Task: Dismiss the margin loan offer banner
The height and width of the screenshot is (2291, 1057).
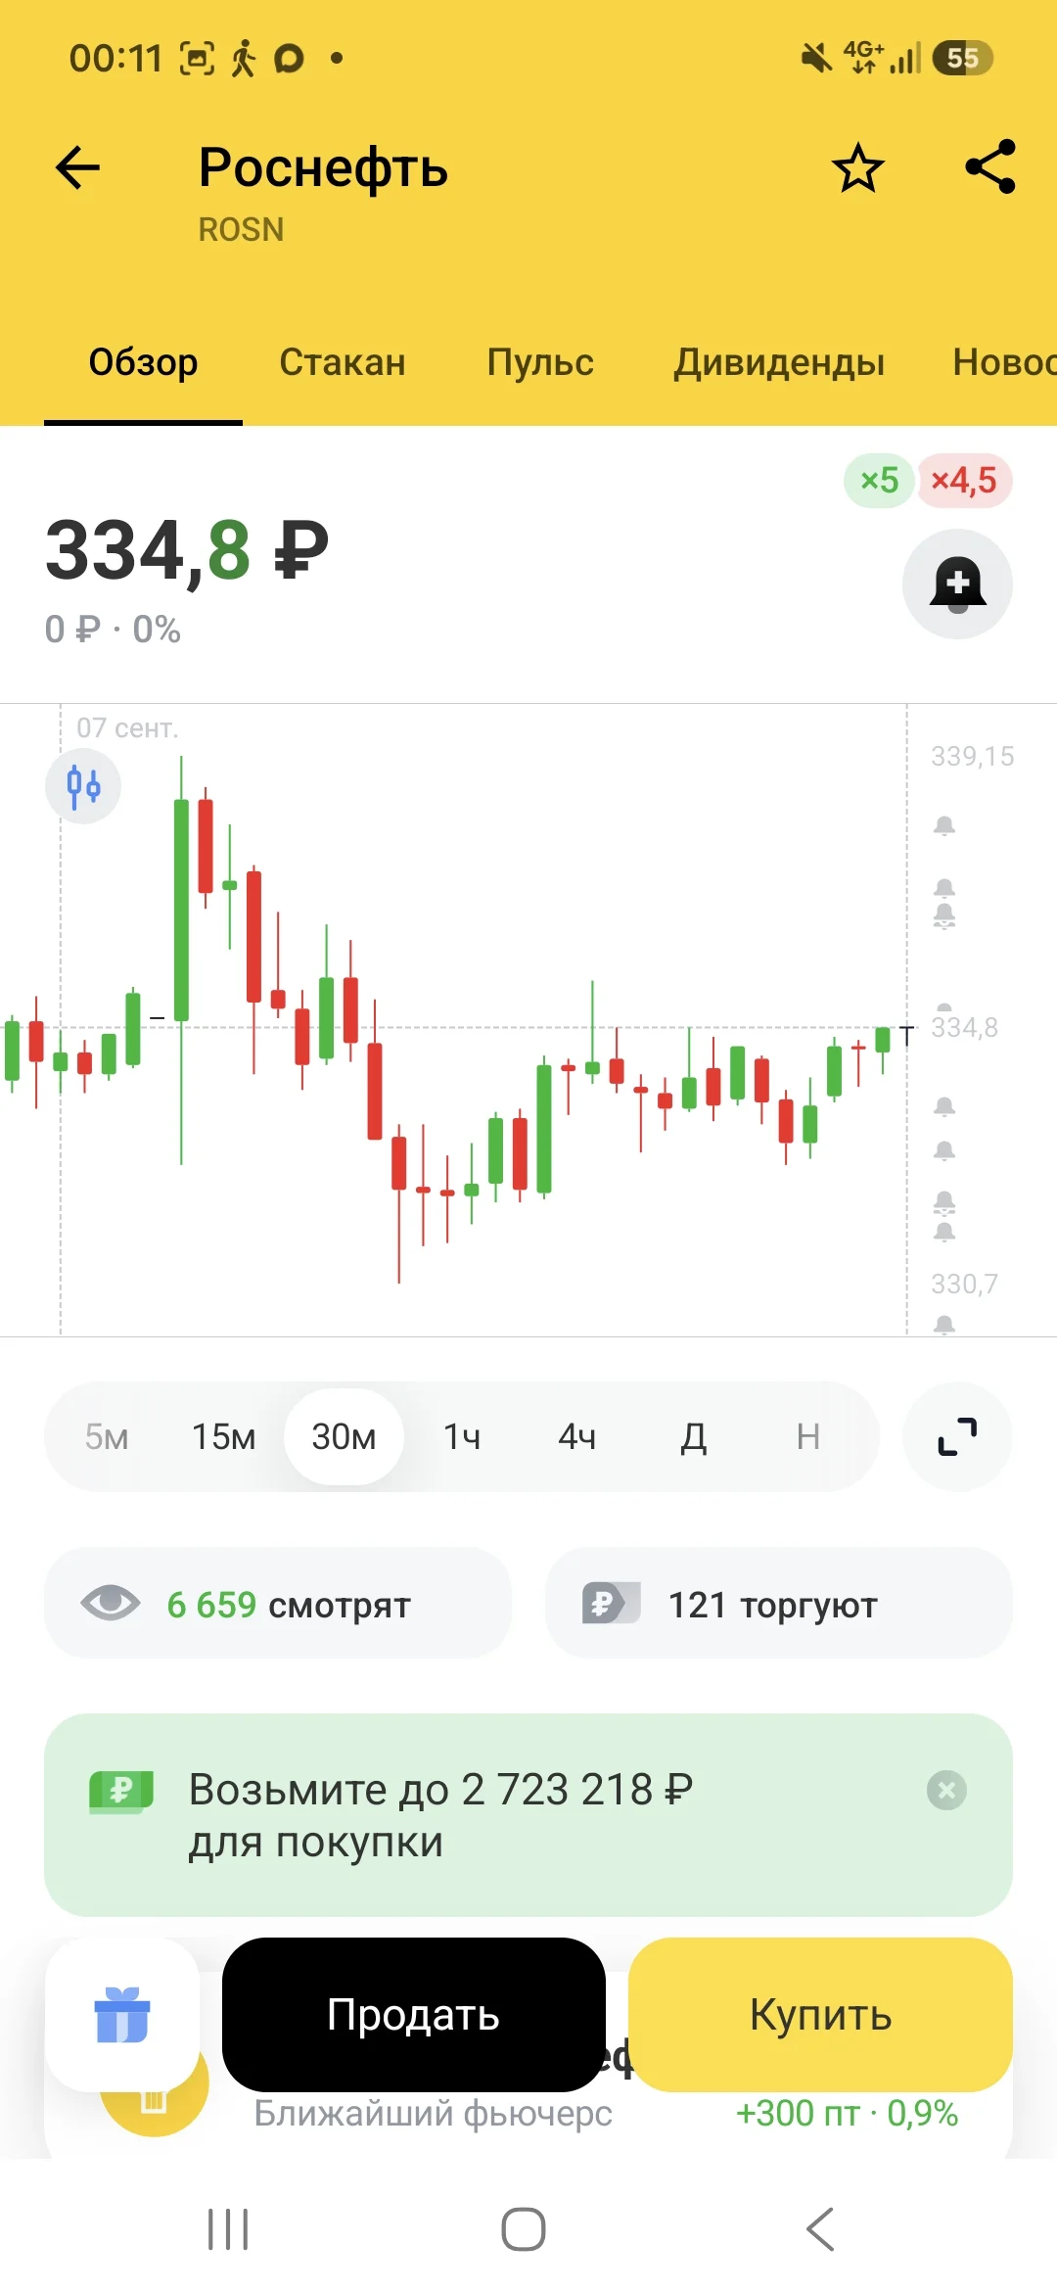Action: click(946, 1791)
